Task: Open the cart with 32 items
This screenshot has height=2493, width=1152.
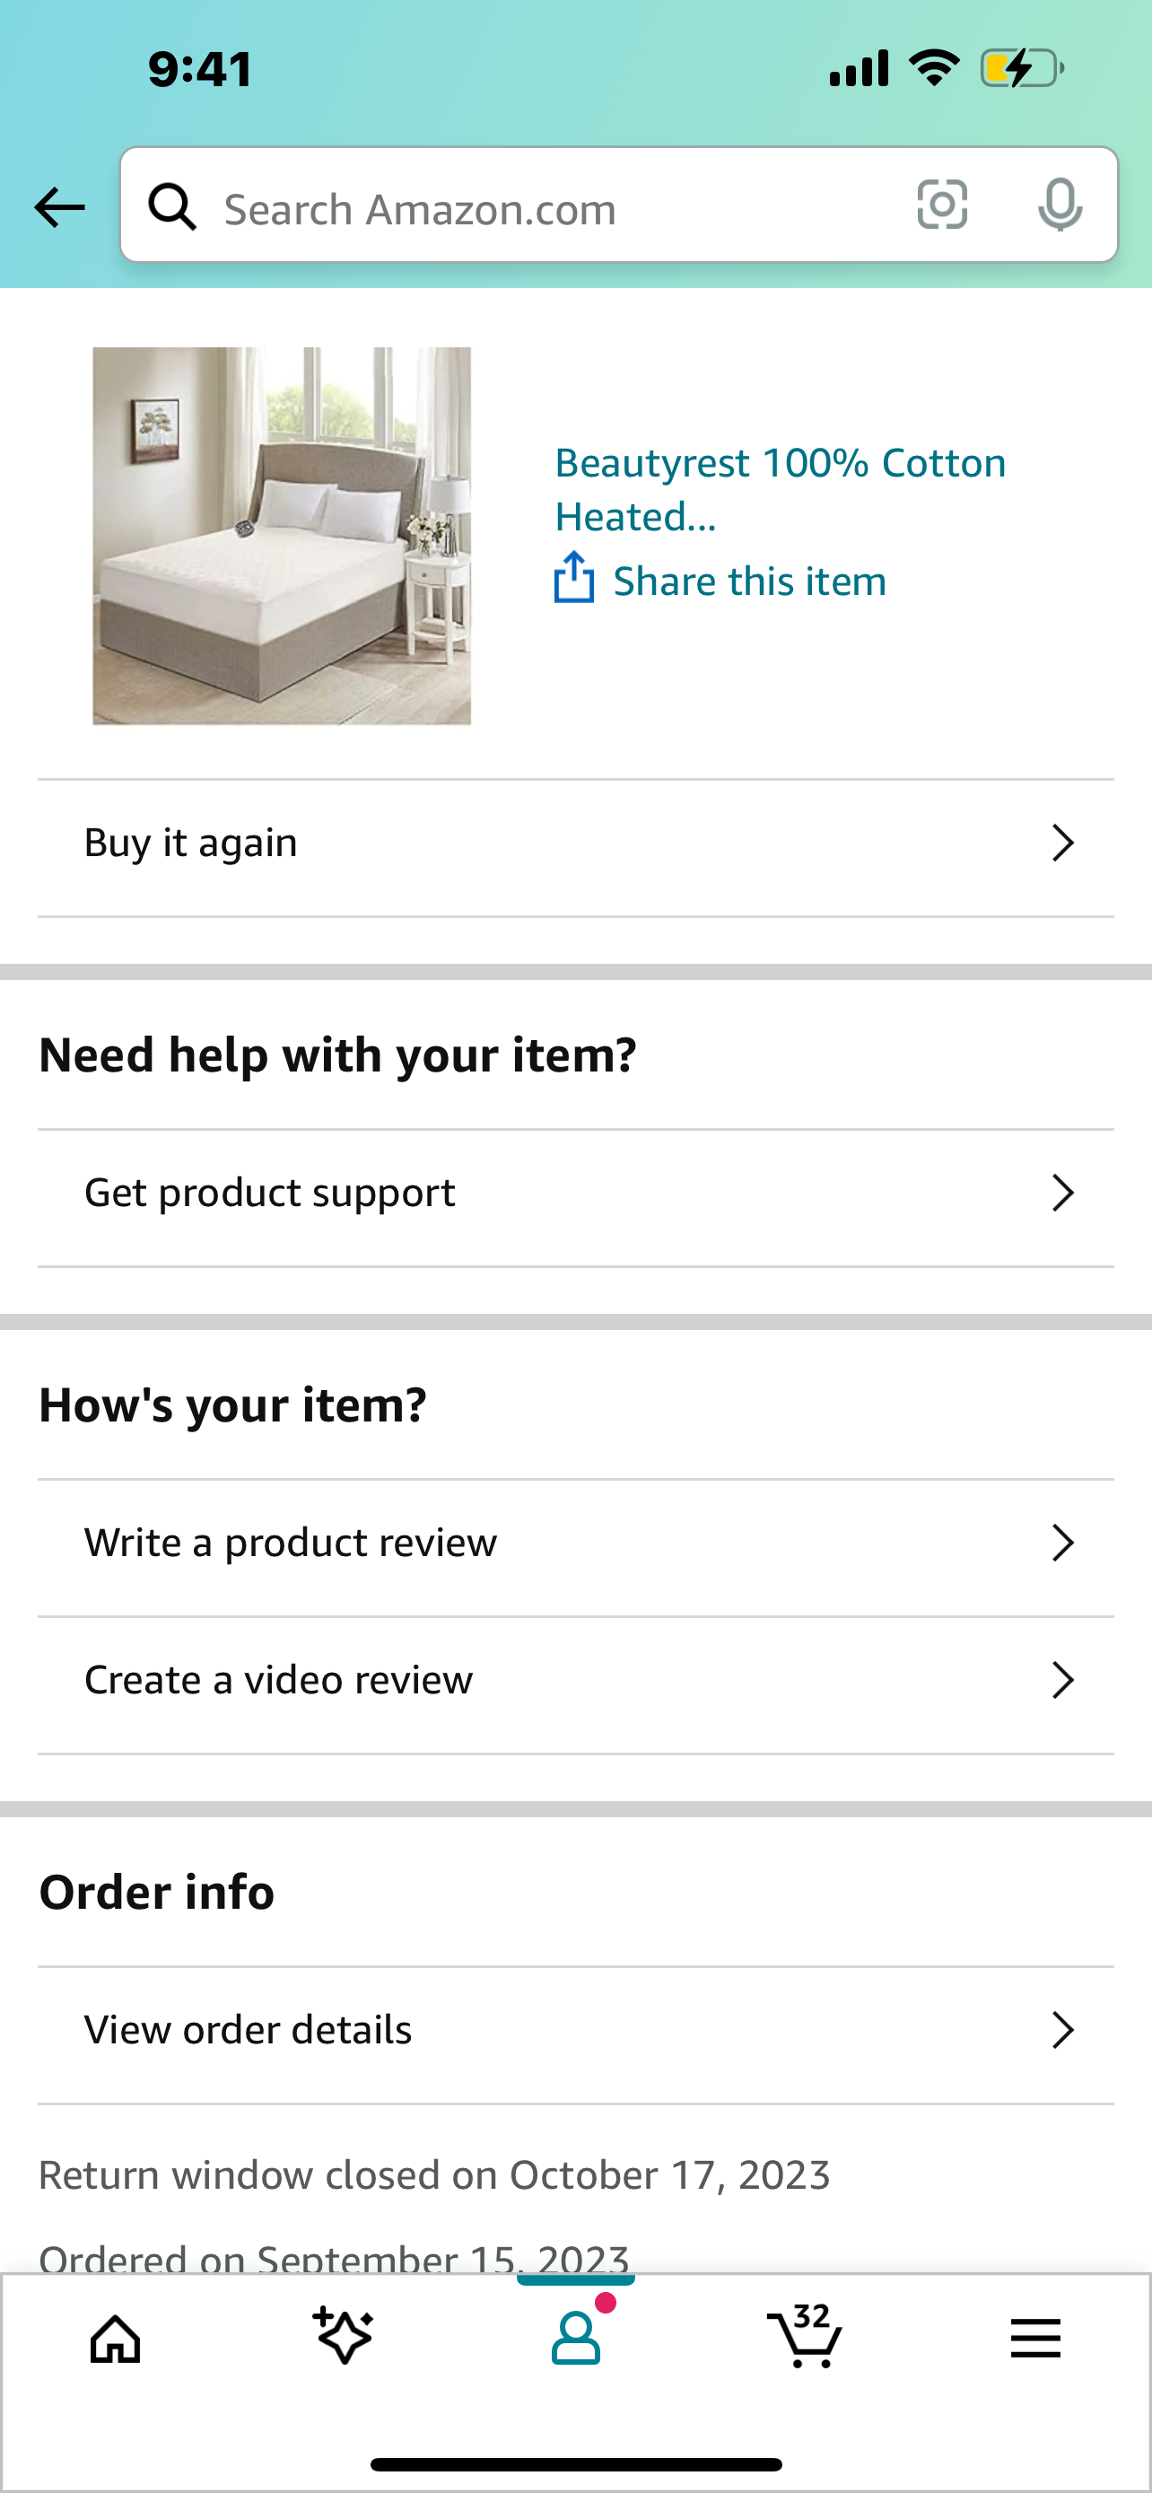Action: 804,2336
